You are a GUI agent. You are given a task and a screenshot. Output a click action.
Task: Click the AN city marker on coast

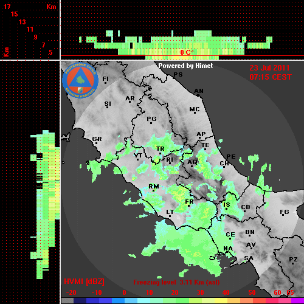tap(198, 95)
